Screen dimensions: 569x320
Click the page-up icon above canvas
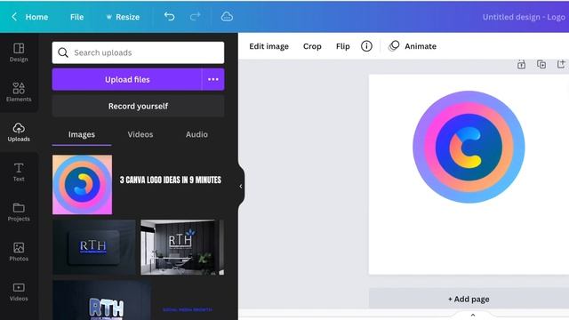521,65
